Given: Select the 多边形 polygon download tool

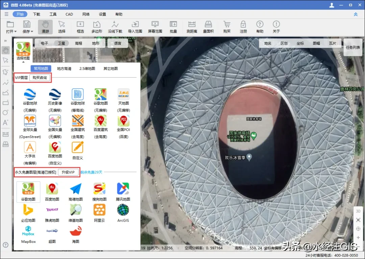Looking at the screenshot, I should click(x=97, y=27).
